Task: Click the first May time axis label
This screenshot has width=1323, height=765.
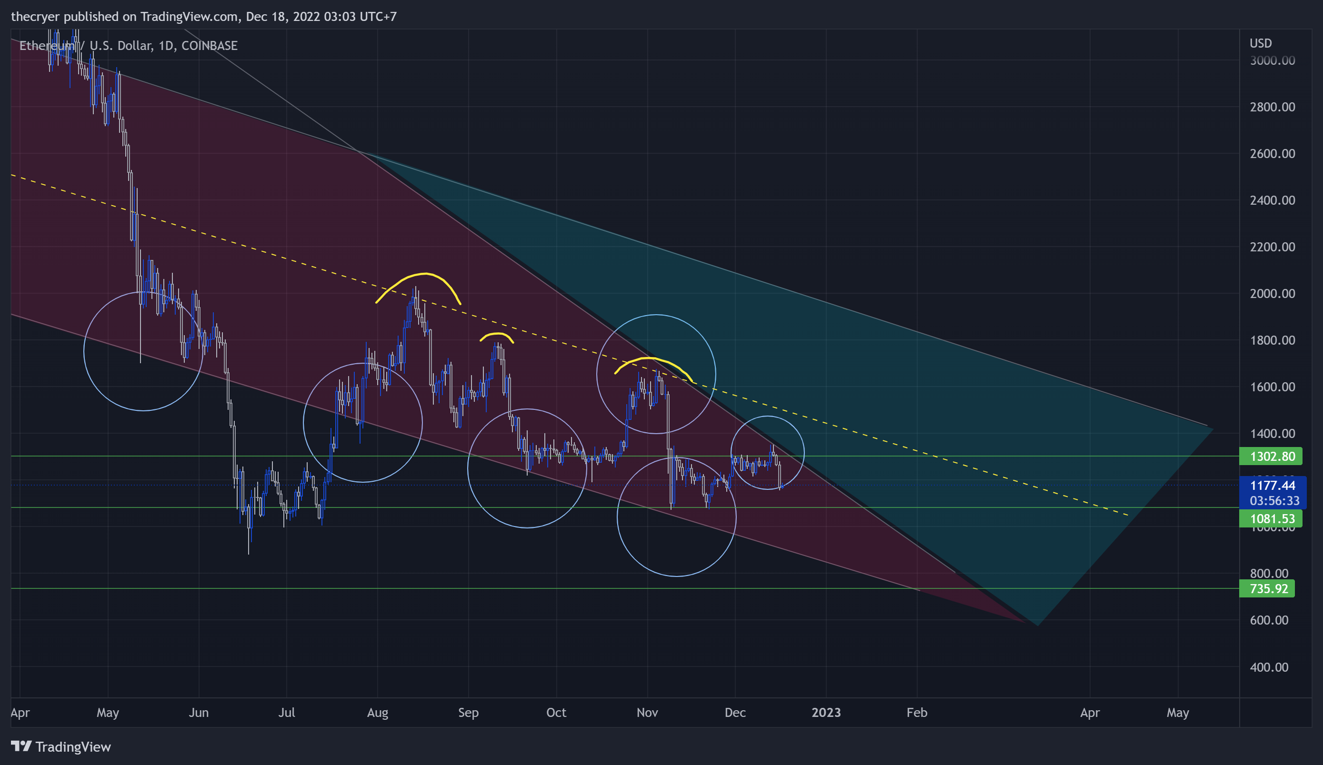Action: [x=108, y=713]
